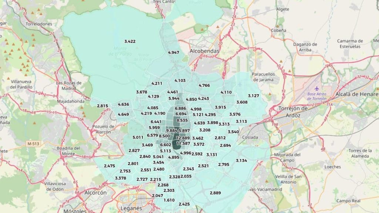This screenshot has height=213, width=379.
Task: Select the Alcalá de Henares label
Action: [x=356, y=94]
